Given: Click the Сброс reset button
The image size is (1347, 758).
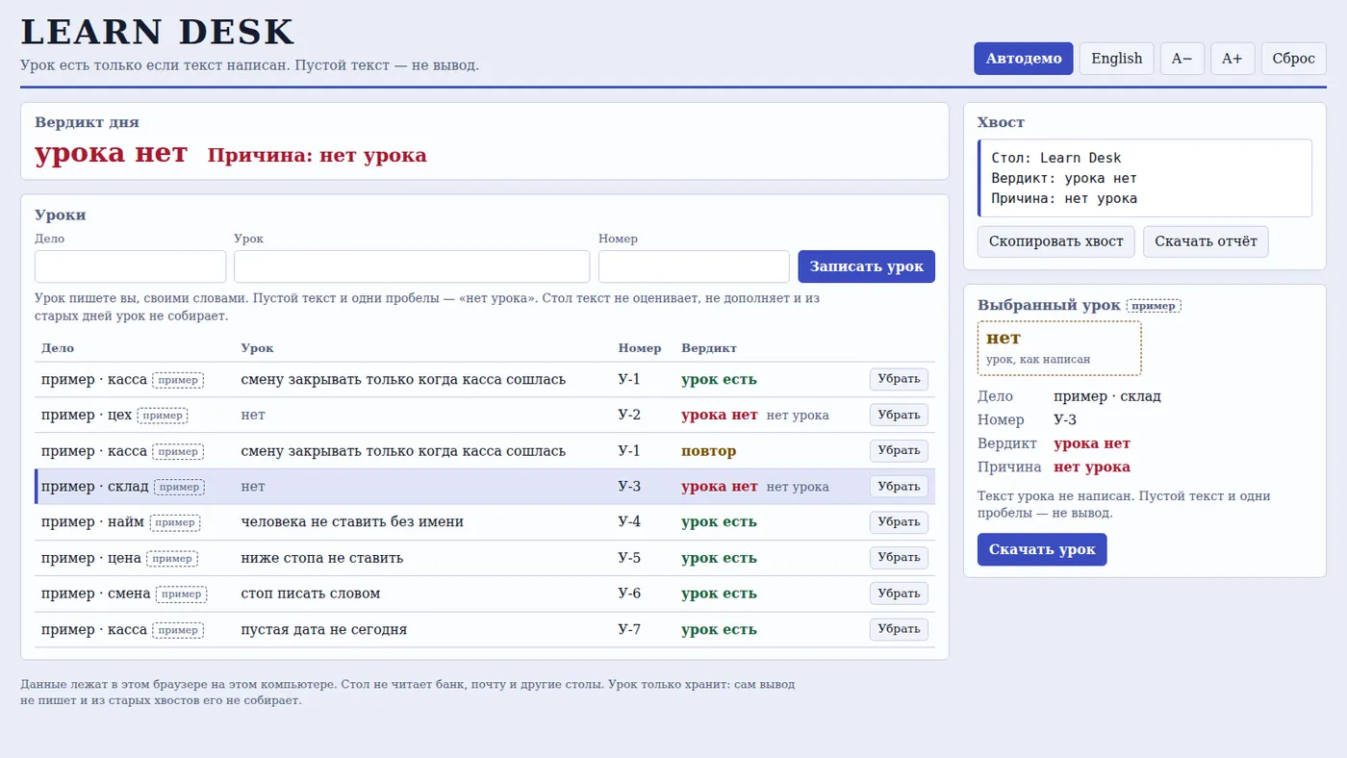Looking at the screenshot, I should coord(1293,59).
